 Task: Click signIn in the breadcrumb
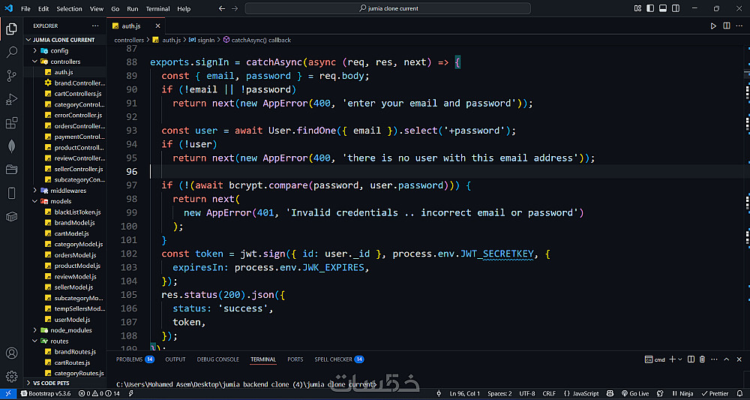202,41
